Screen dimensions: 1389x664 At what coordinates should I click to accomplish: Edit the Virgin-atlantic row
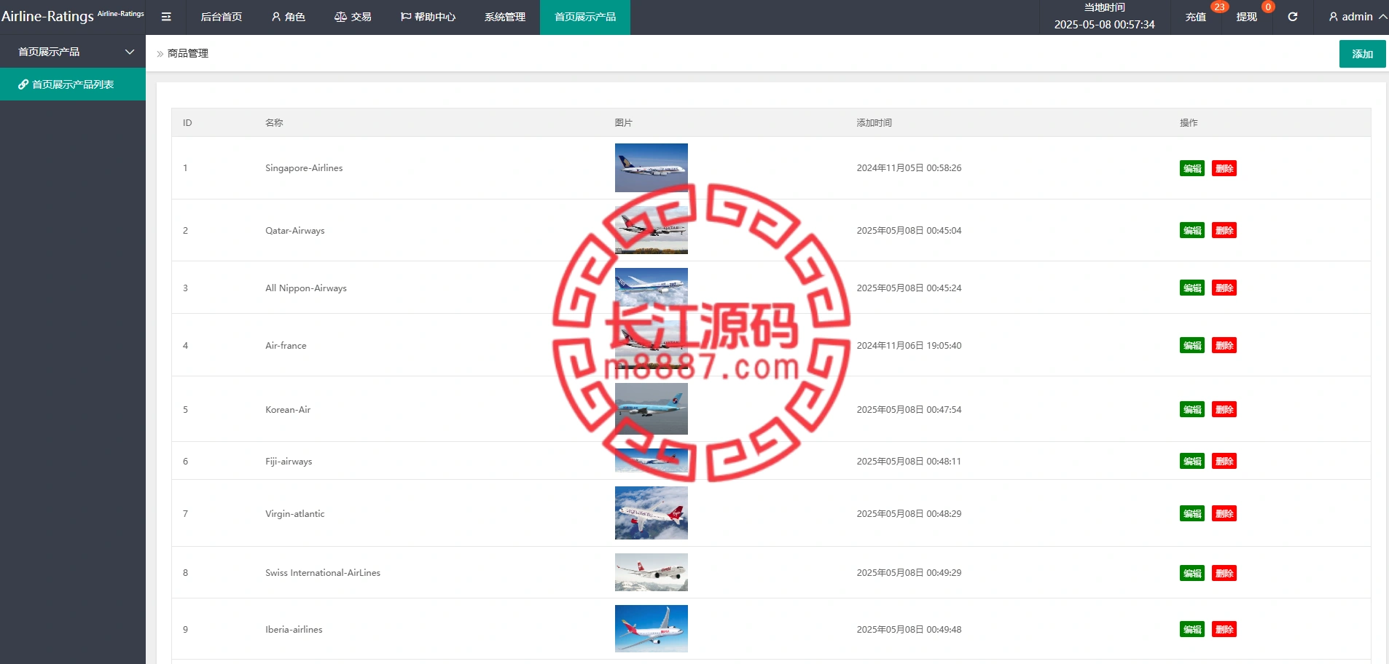(1192, 513)
